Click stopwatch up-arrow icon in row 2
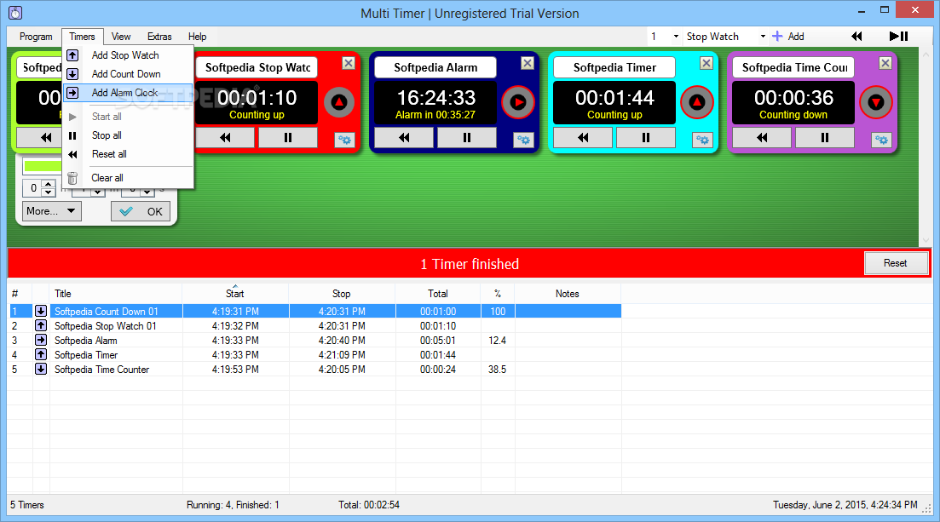The height and width of the screenshot is (522, 940). (41, 325)
